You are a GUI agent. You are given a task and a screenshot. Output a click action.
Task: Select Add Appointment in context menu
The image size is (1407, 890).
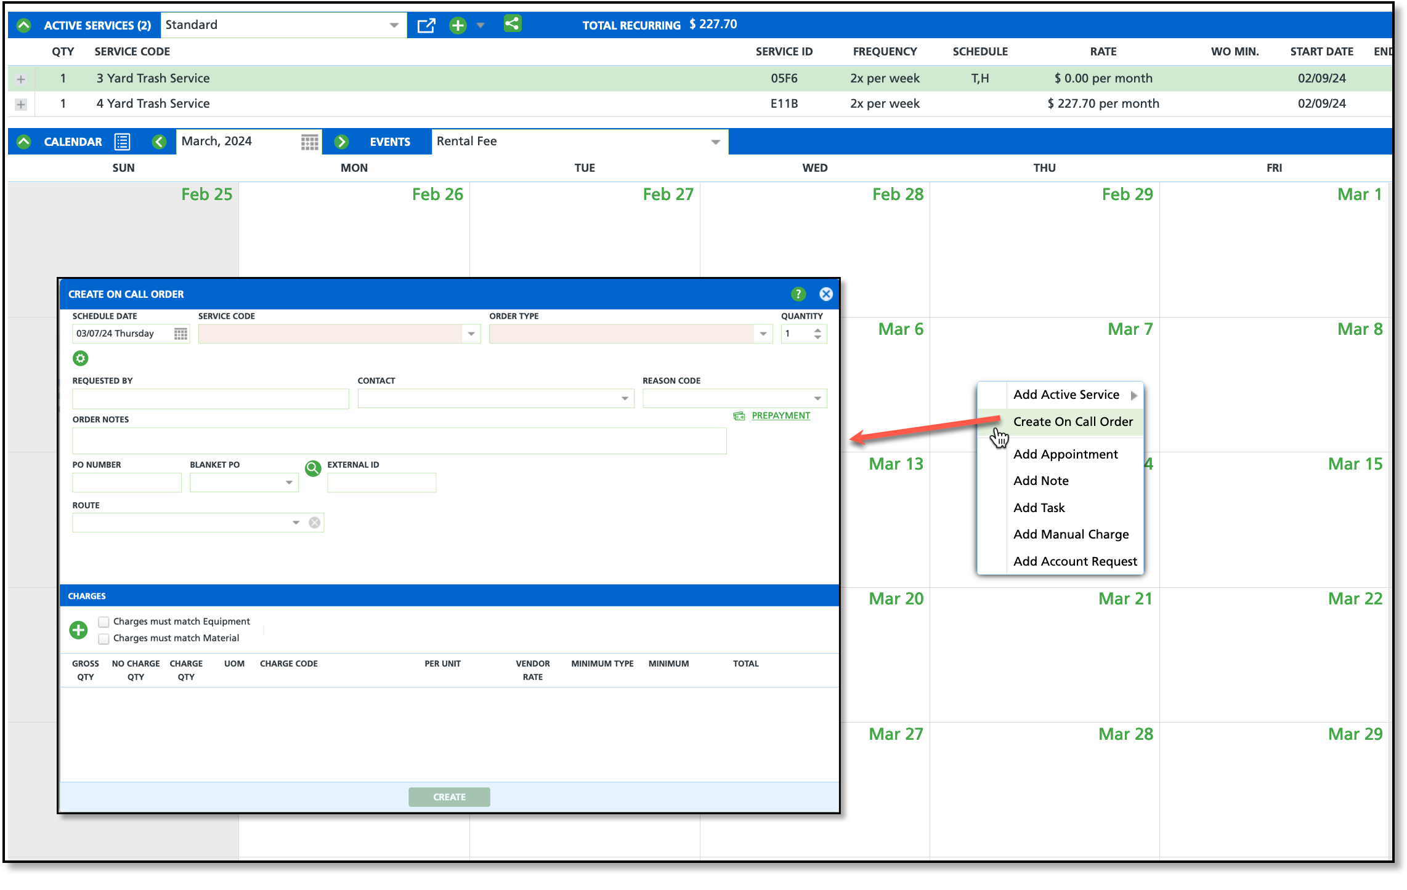tap(1065, 454)
